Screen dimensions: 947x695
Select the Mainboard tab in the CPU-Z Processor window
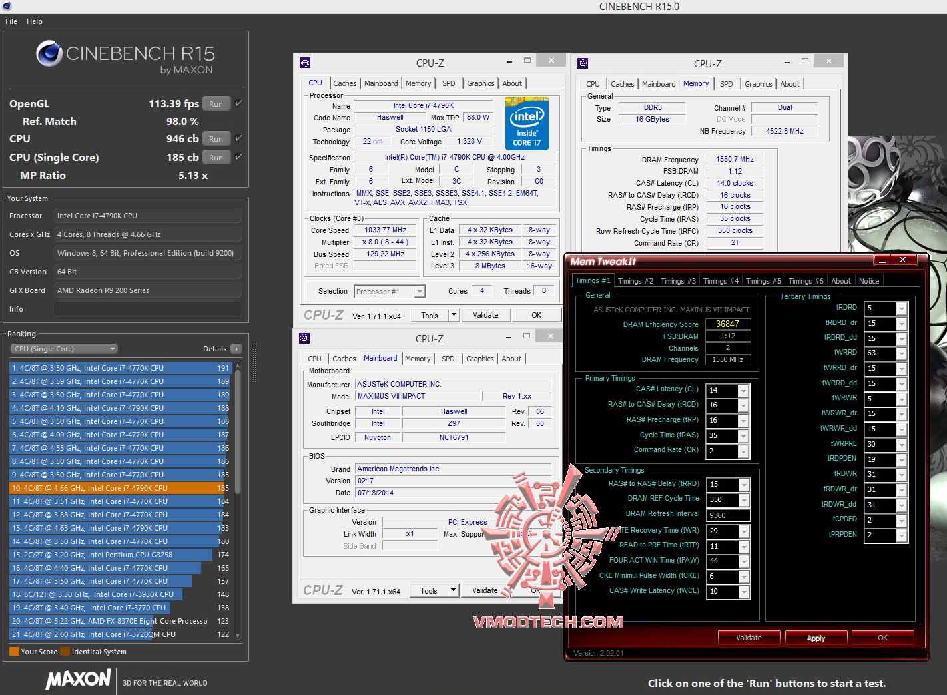click(381, 83)
